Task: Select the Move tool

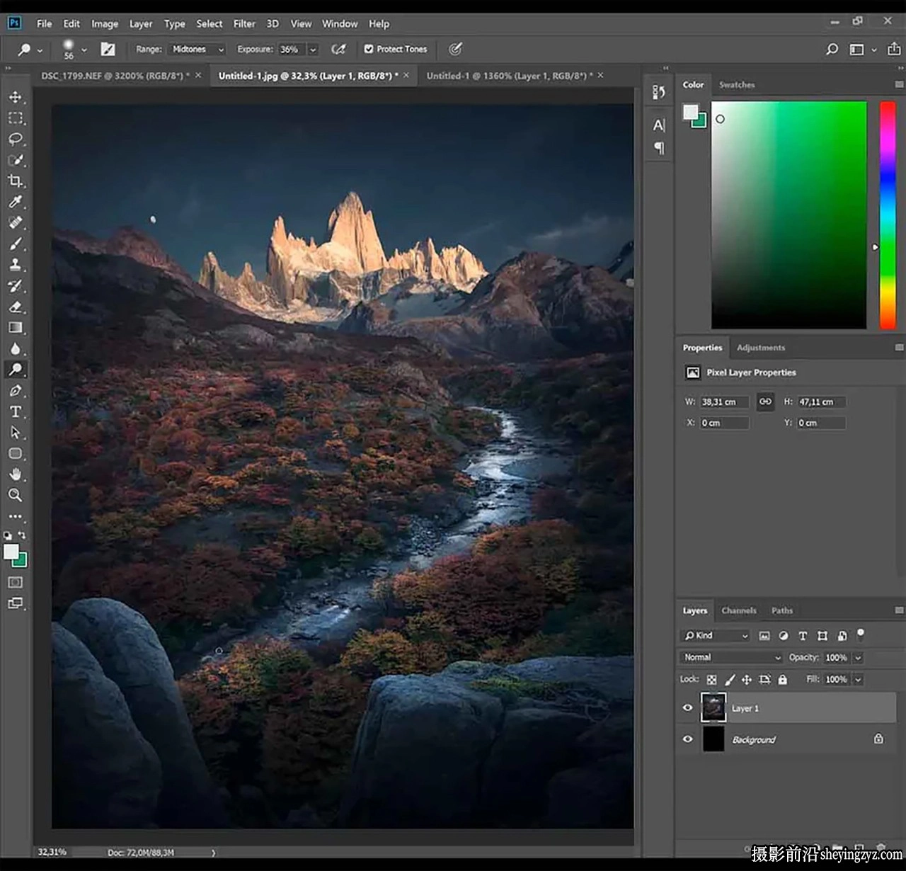Action: click(16, 97)
